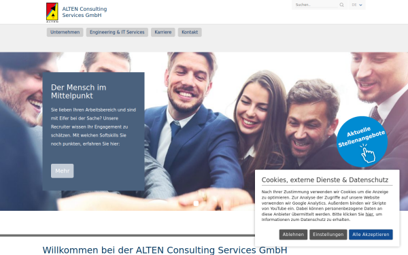Open the Unternehmen menu
Screen dimensions: 408x255
point(65,32)
